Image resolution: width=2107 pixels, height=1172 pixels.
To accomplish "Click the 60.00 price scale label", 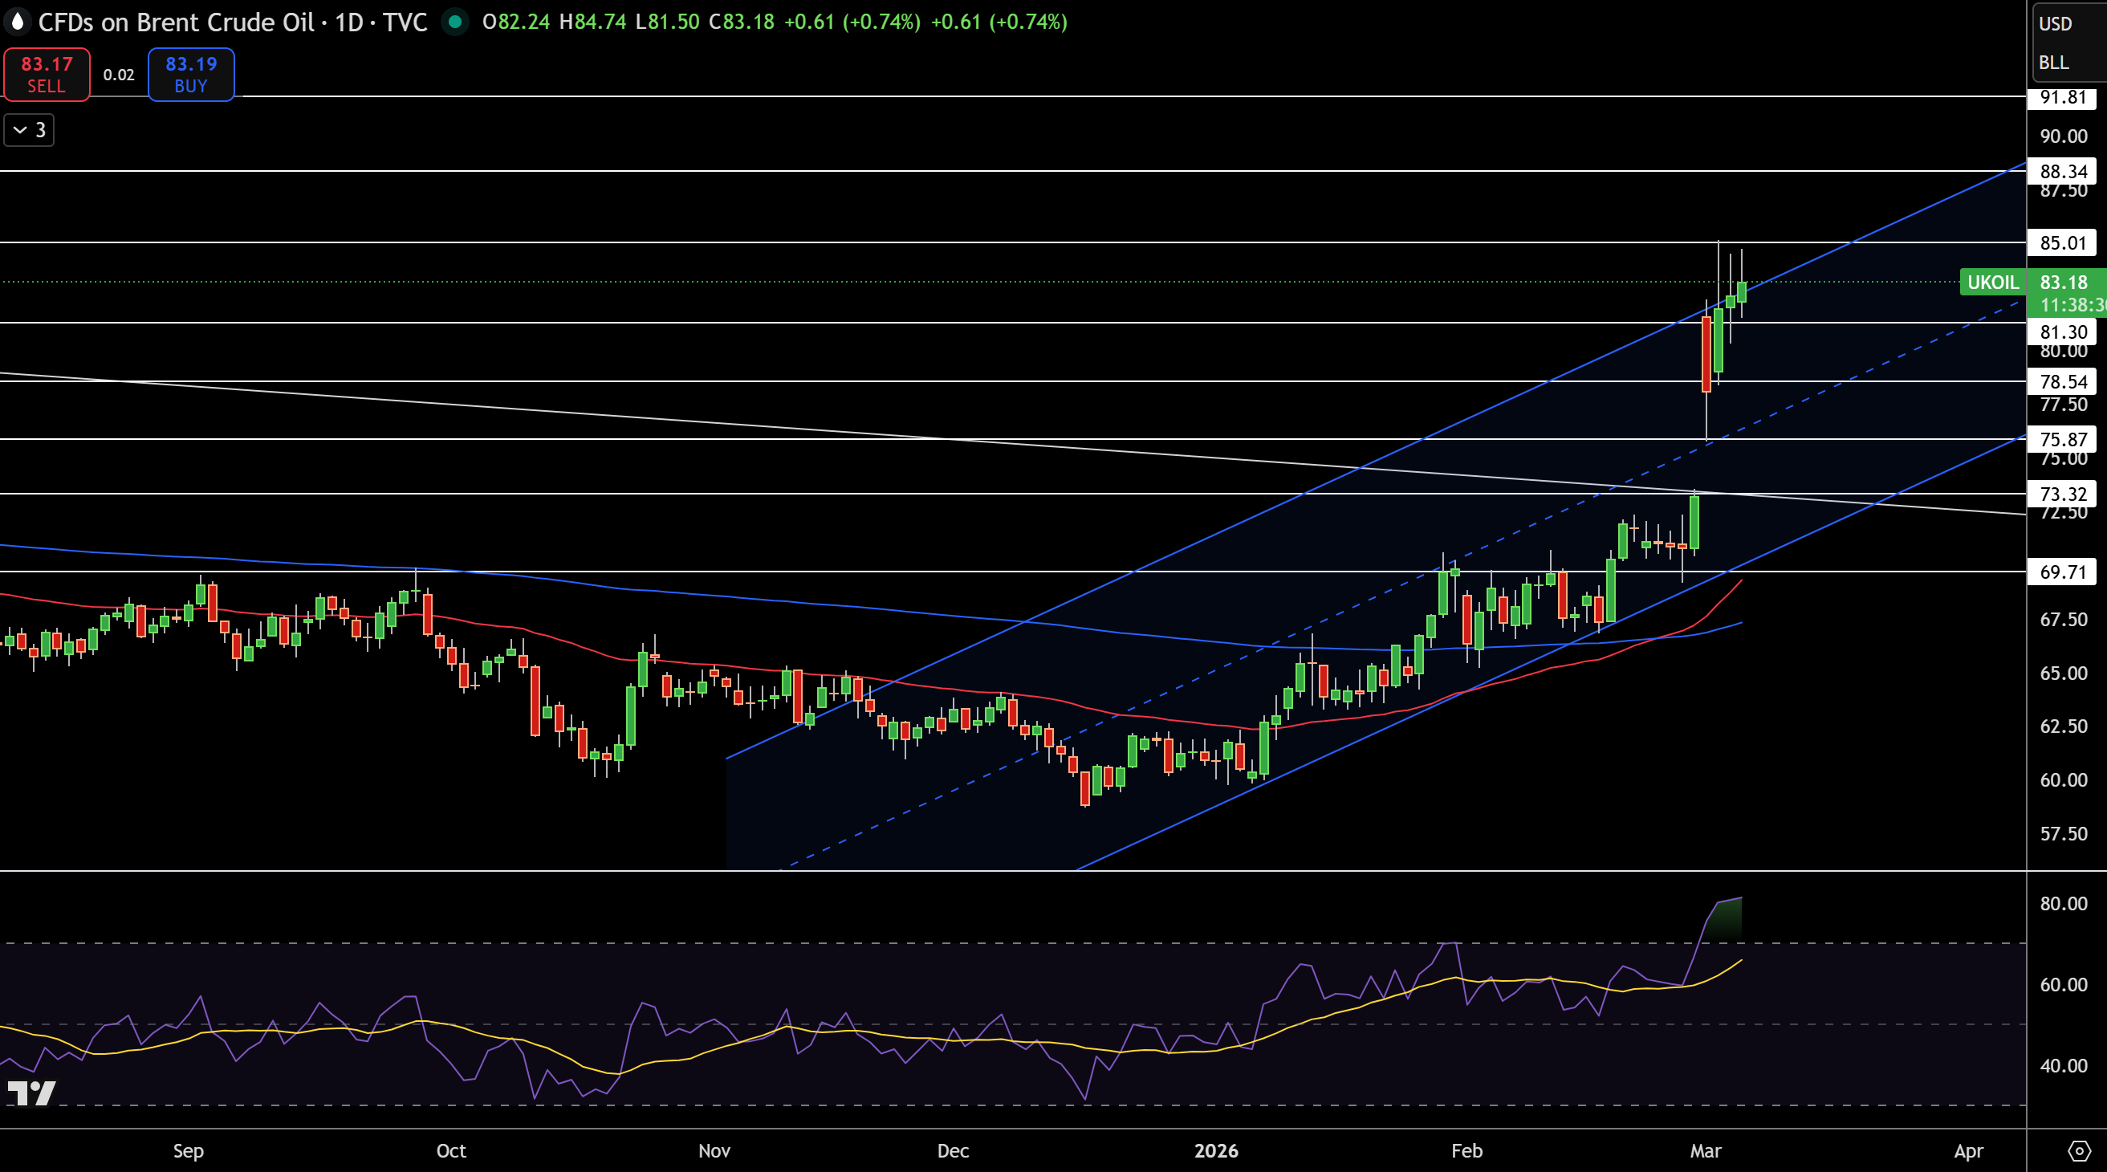I will point(2063,780).
